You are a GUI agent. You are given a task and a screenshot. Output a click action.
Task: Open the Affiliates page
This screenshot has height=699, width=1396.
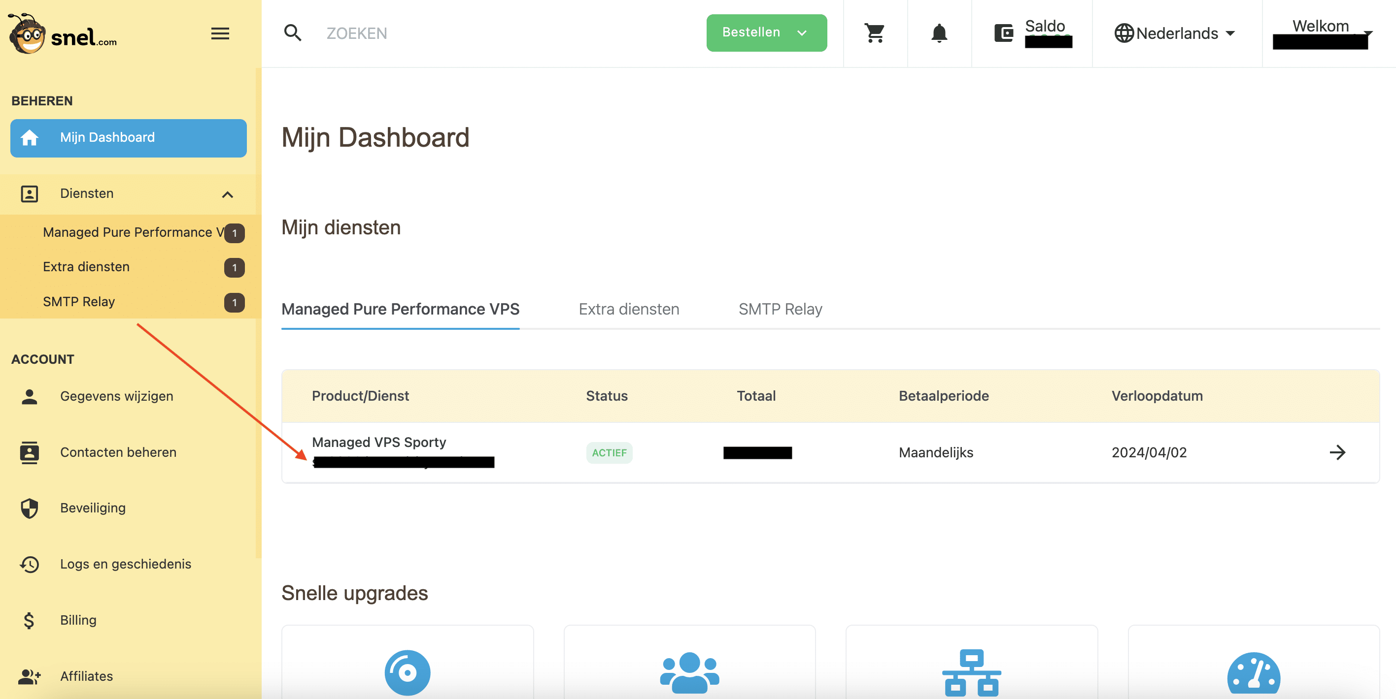pyautogui.click(x=86, y=676)
